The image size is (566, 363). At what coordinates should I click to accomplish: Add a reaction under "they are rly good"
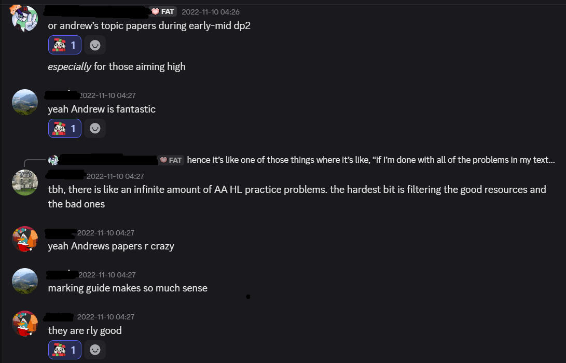pyautogui.click(x=95, y=350)
